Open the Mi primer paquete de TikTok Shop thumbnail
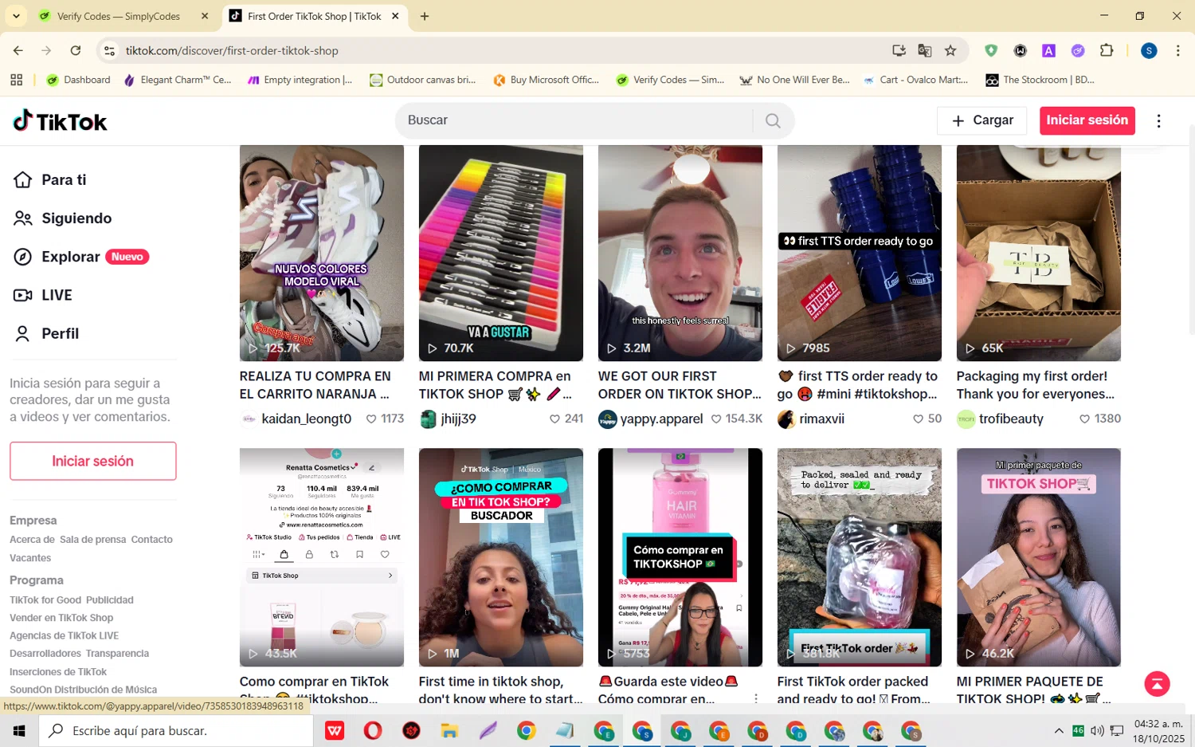Viewport: 1195px width, 747px height. point(1039,557)
